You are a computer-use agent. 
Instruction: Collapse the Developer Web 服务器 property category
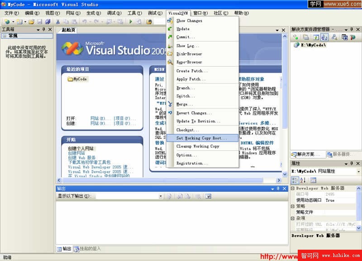pos(293,188)
